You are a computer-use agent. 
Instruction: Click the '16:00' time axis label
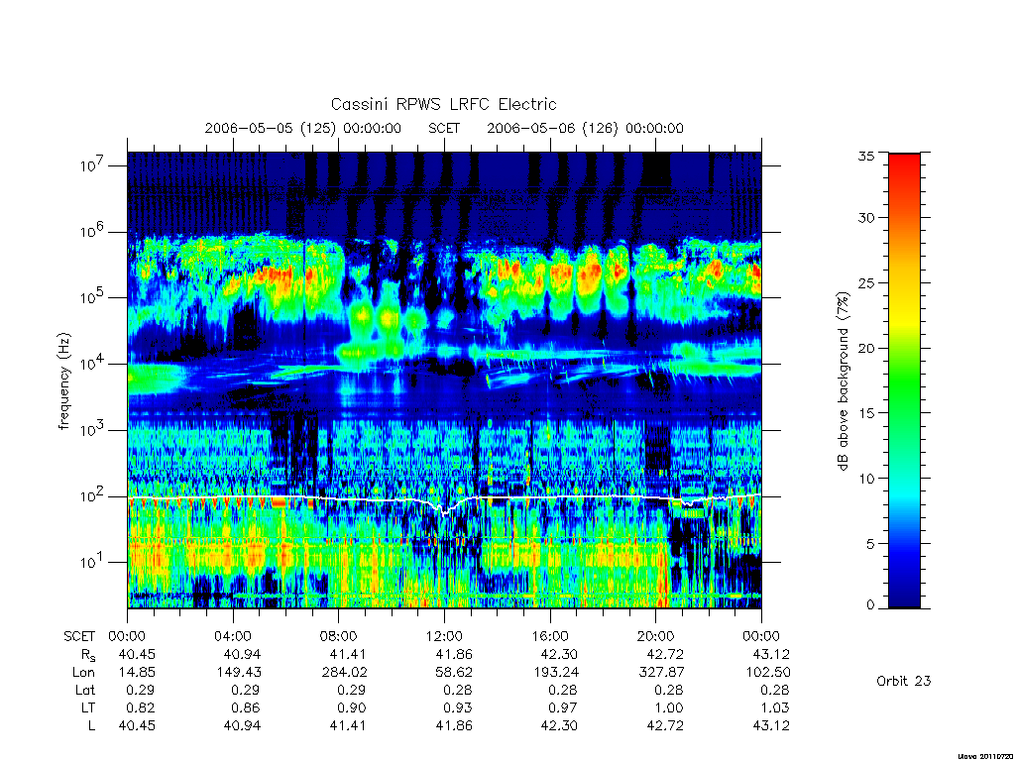click(550, 636)
